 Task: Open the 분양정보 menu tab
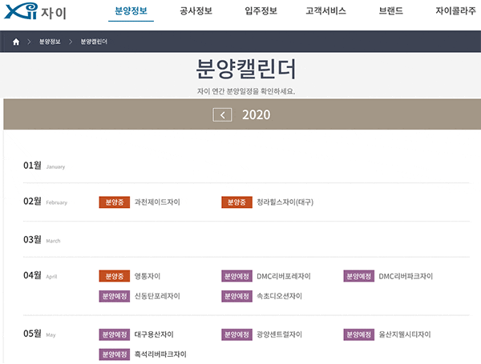131,11
